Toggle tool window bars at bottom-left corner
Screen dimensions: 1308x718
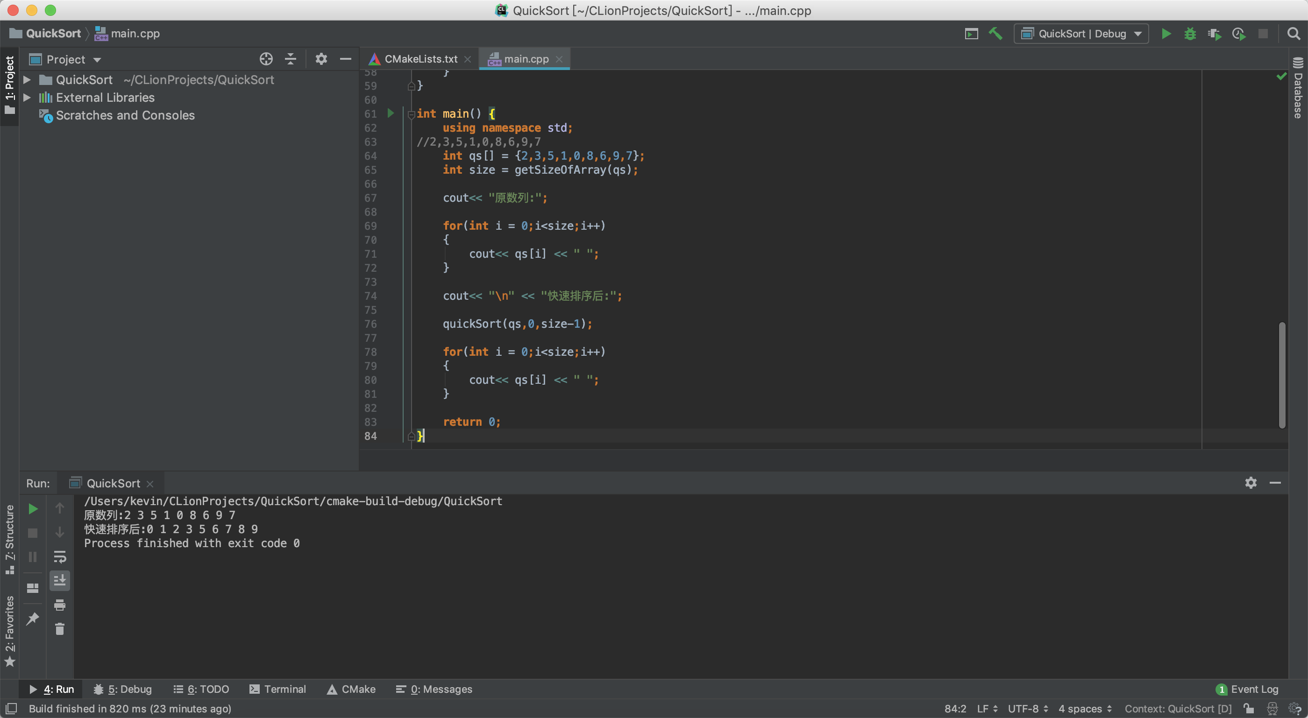pyautogui.click(x=11, y=708)
